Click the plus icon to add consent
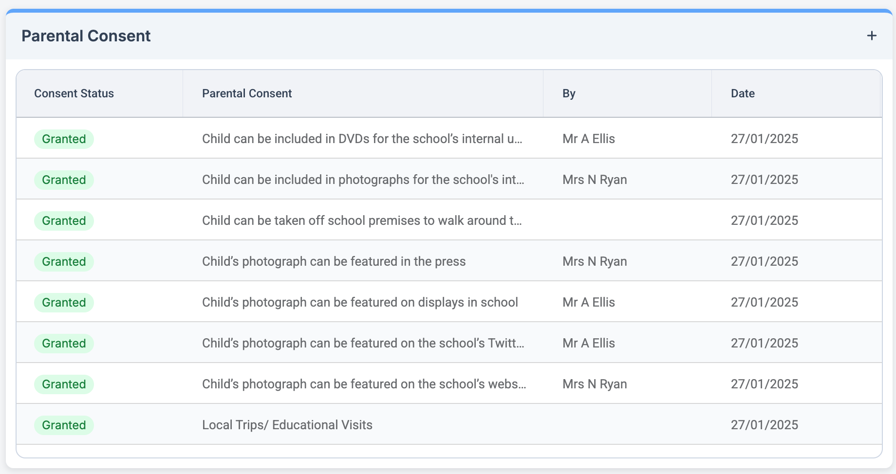 pos(872,35)
